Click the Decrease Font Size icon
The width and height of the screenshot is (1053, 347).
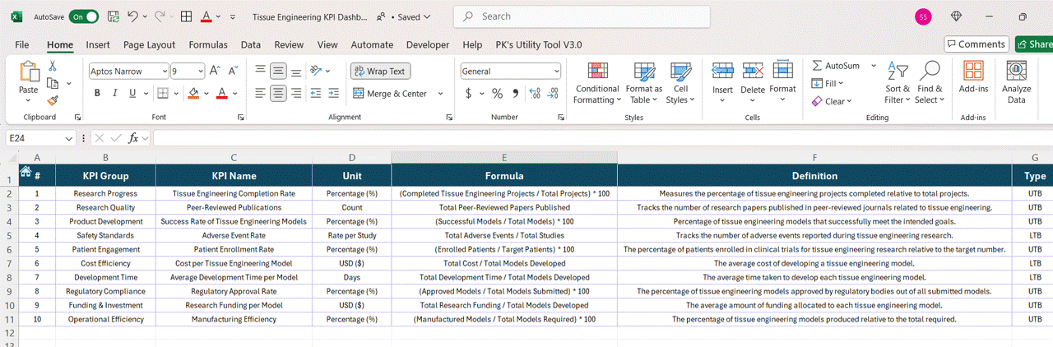pyautogui.click(x=234, y=72)
